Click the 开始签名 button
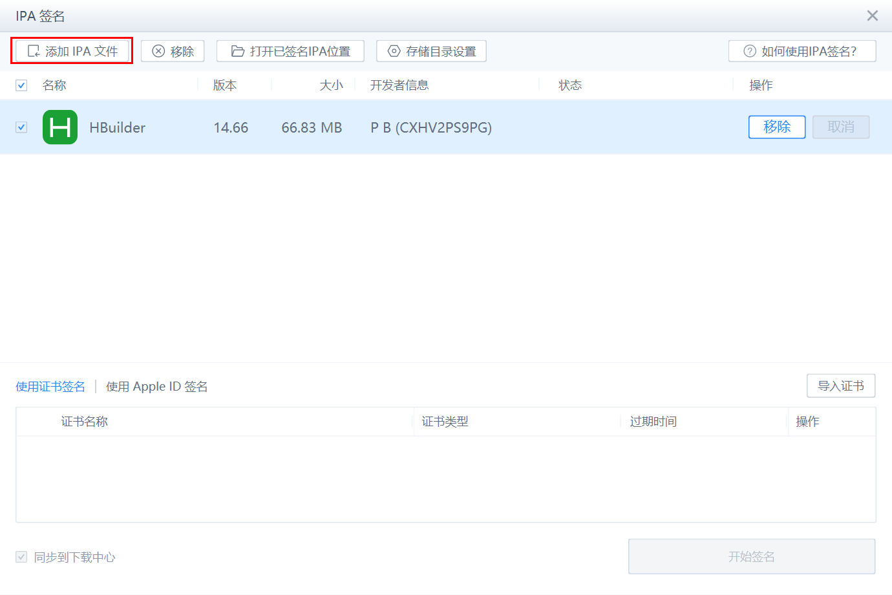The width and height of the screenshot is (892, 595). pyautogui.click(x=752, y=556)
